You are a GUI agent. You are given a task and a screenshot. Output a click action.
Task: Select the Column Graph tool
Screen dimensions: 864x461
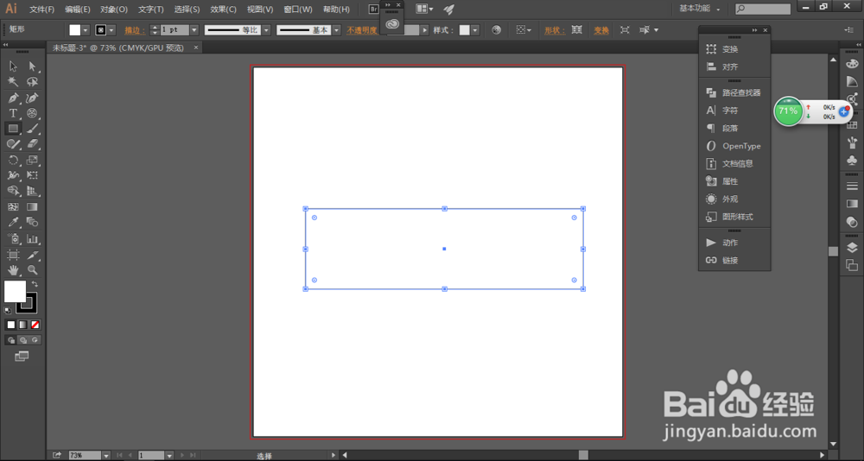click(x=33, y=239)
